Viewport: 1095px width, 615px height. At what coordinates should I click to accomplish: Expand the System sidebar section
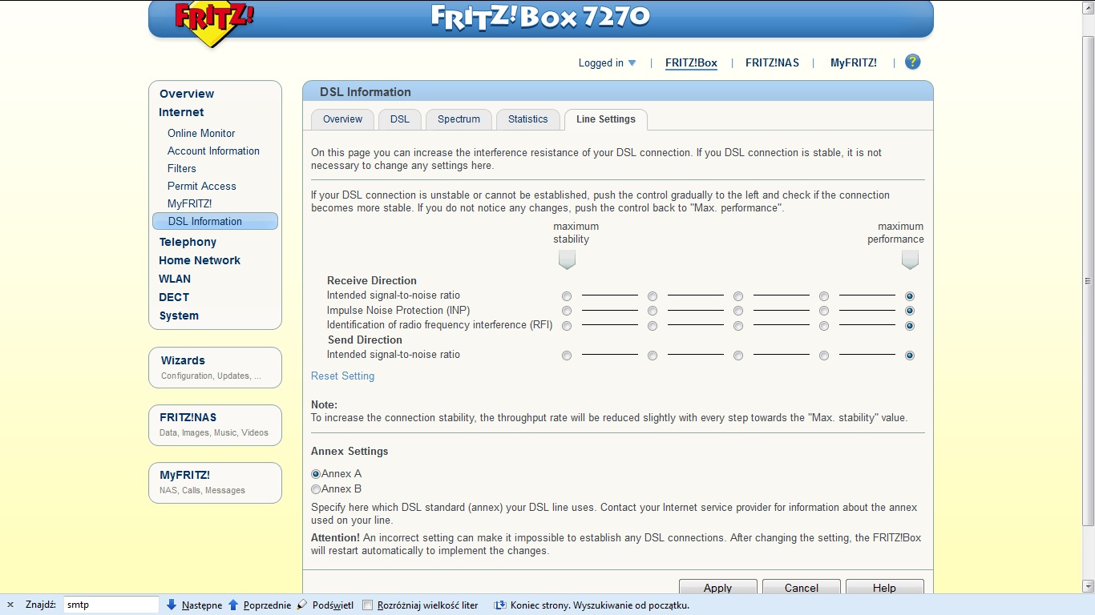(x=179, y=316)
